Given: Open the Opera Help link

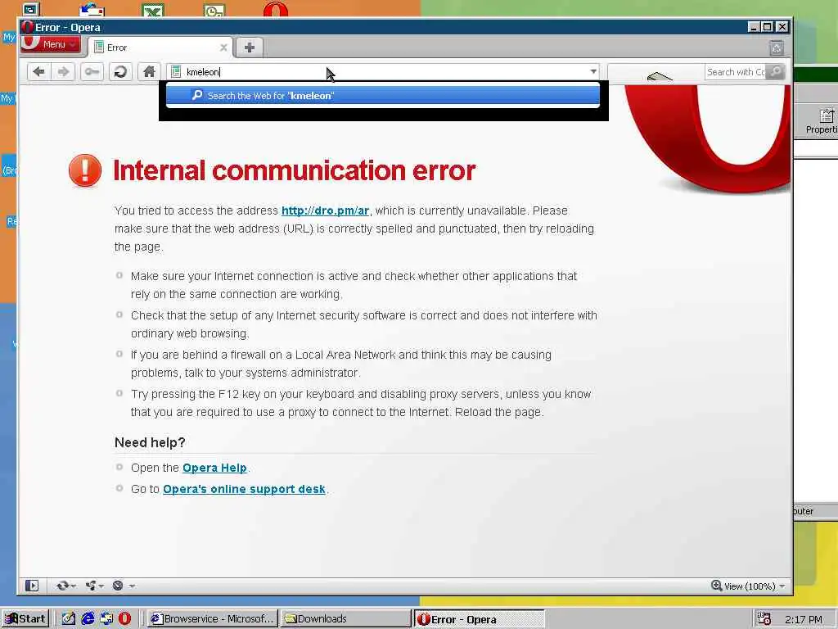Looking at the screenshot, I should 214,468.
